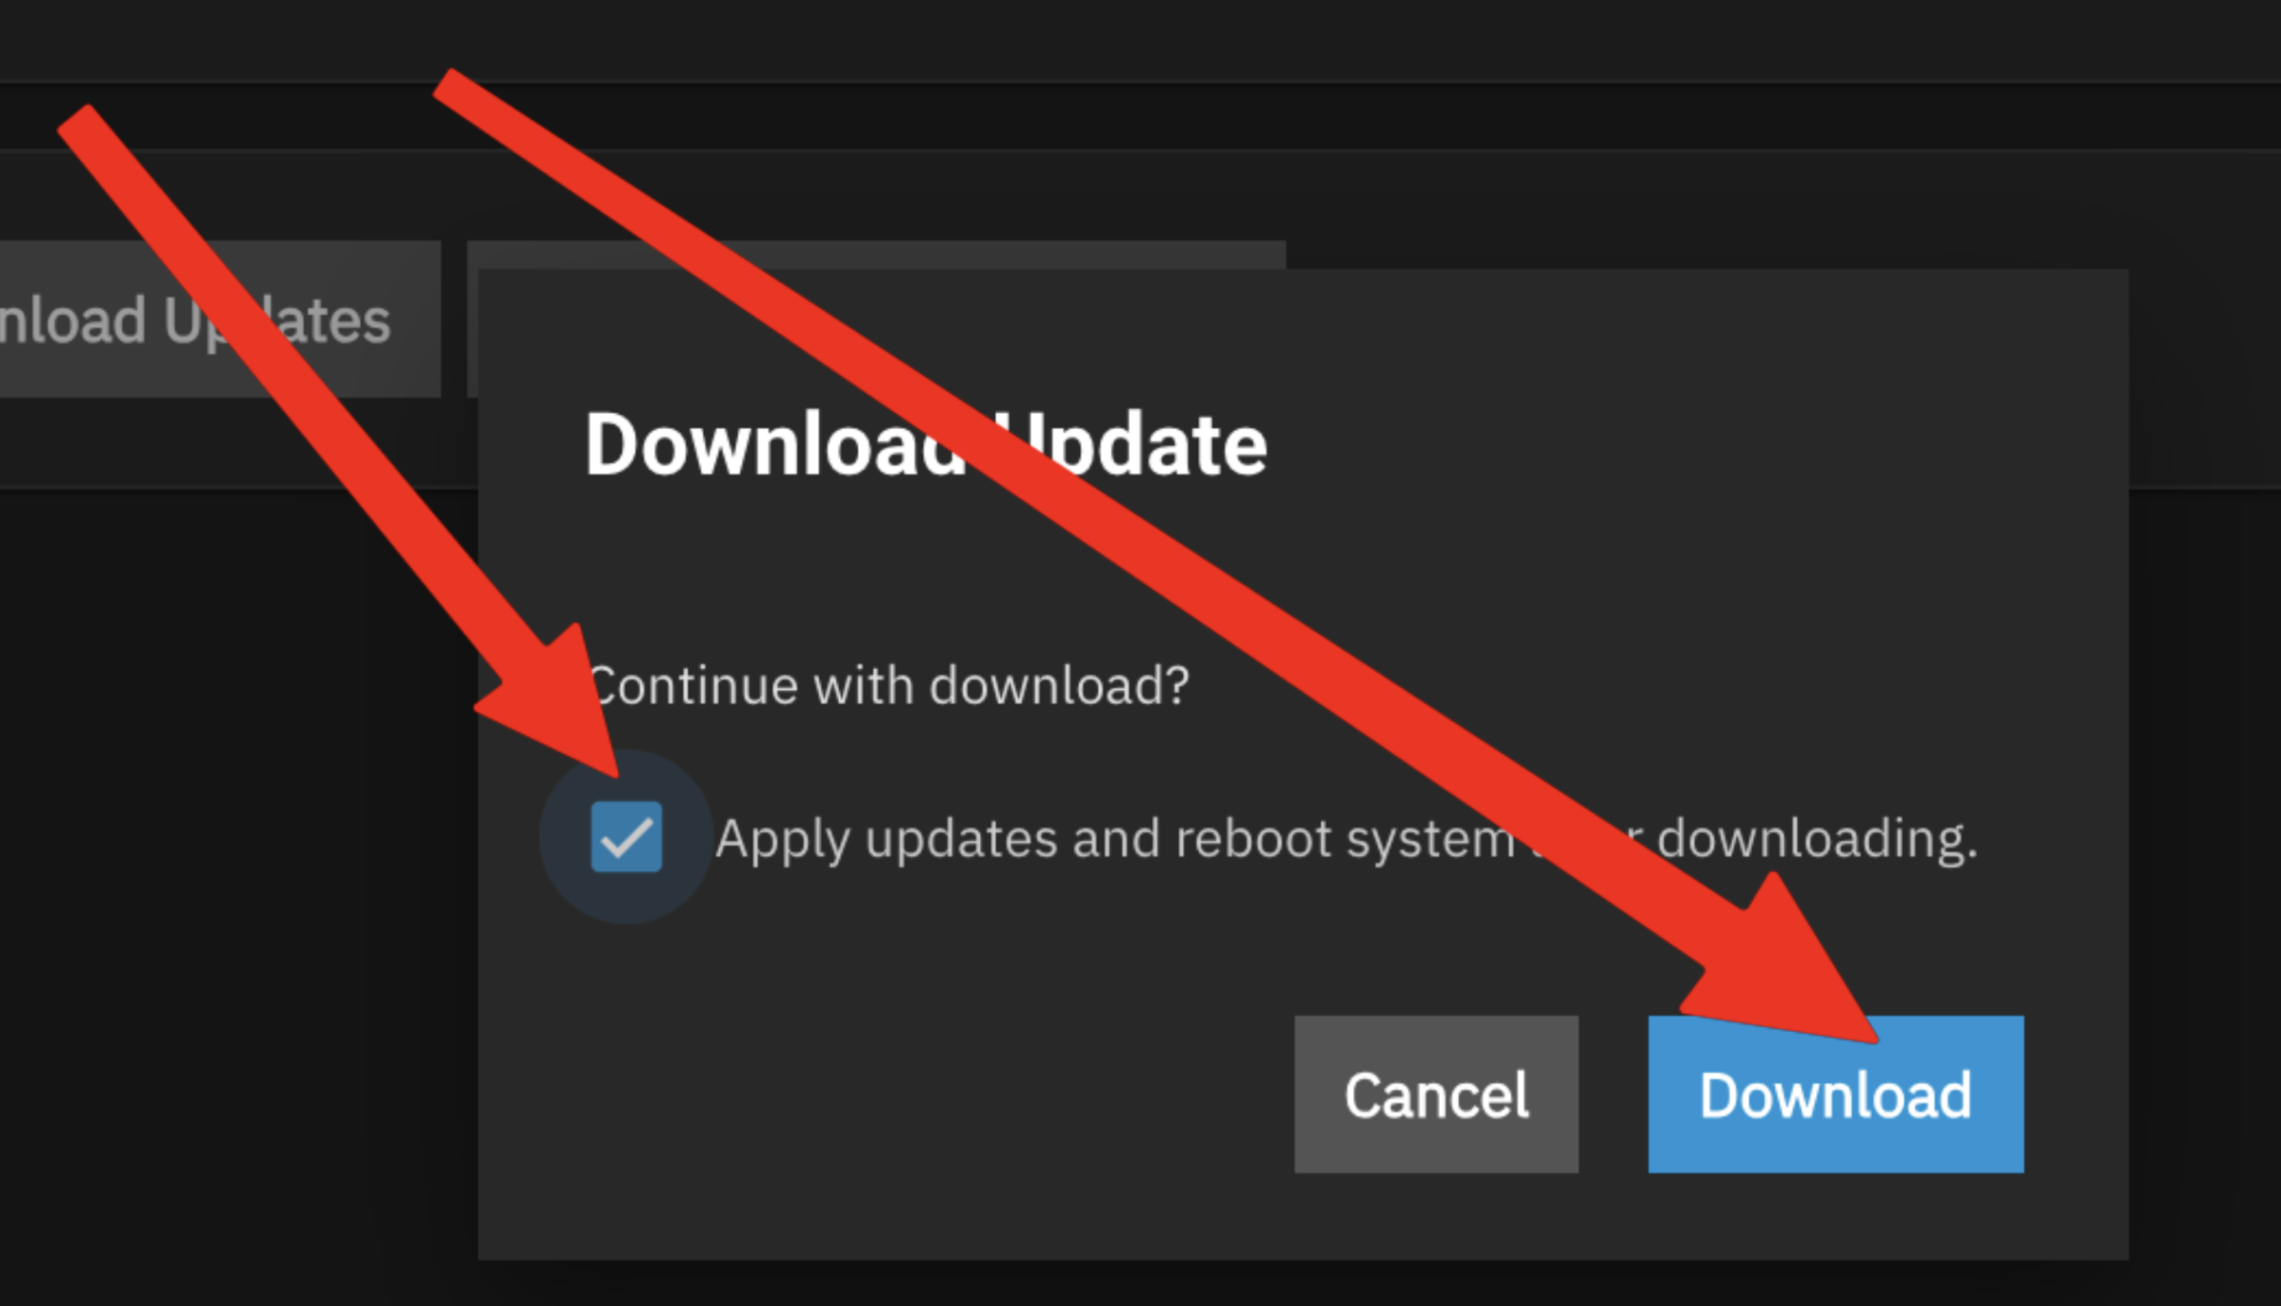Click the 'Continue with download?' prompt text
The height and width of the screenshot is (1306, 2281).
click(888, 685)
